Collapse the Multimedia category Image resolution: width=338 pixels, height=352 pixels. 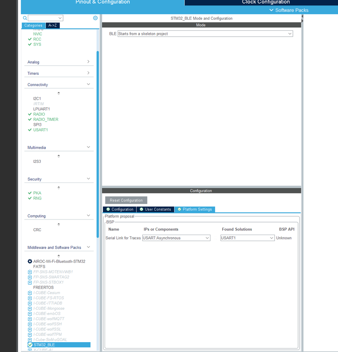pyautogui.click(x=88, y=147)
